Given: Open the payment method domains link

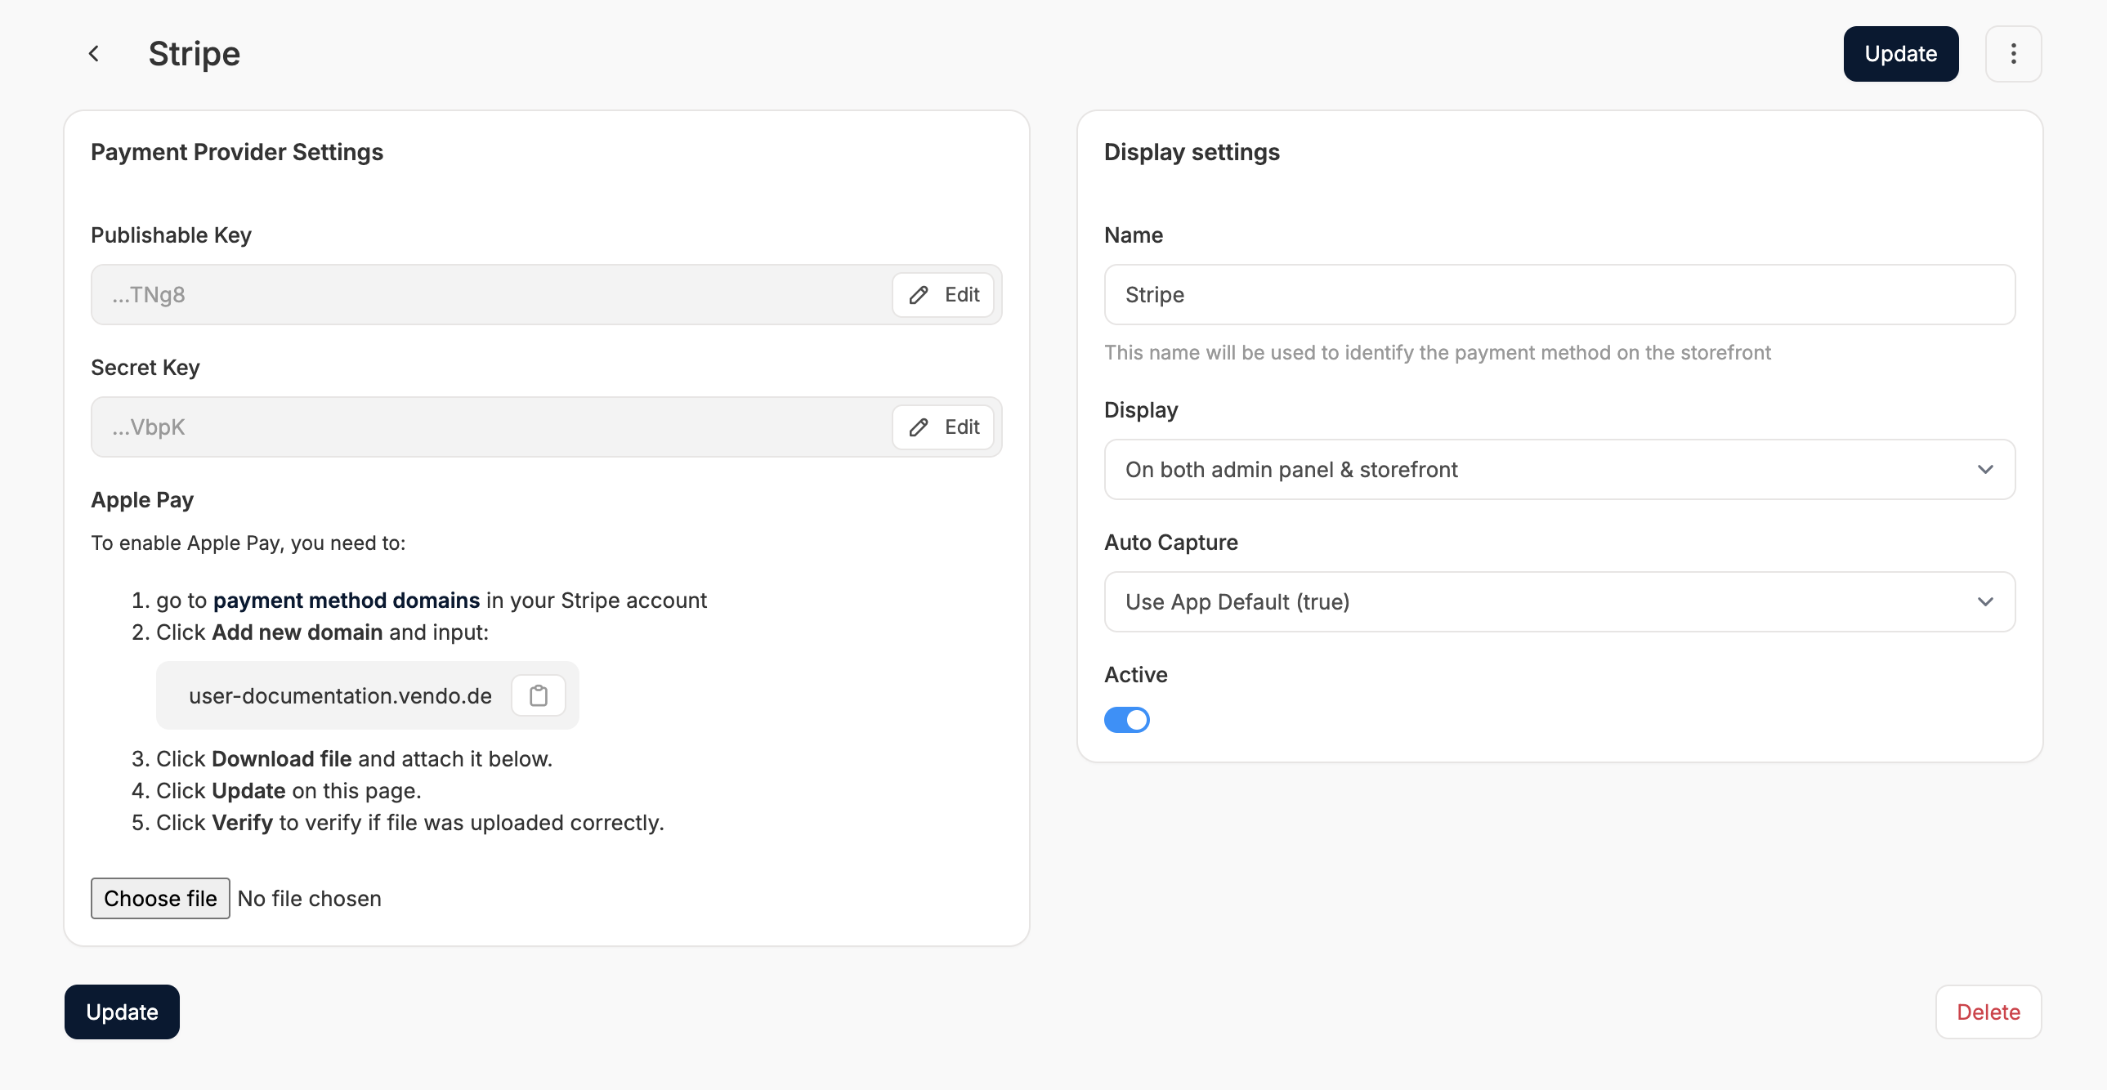Looking at the screenshot, I should (x=346, y=601).
